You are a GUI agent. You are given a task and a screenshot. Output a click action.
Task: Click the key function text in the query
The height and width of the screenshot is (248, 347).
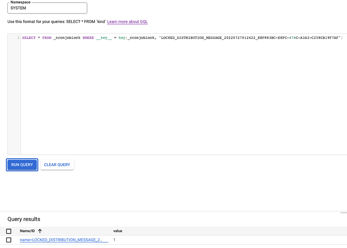(x=122, y=38)
